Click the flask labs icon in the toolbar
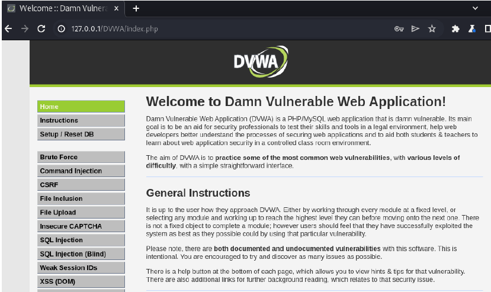The width and height of the screenshot is (491, 292). (x=472, y=29)
